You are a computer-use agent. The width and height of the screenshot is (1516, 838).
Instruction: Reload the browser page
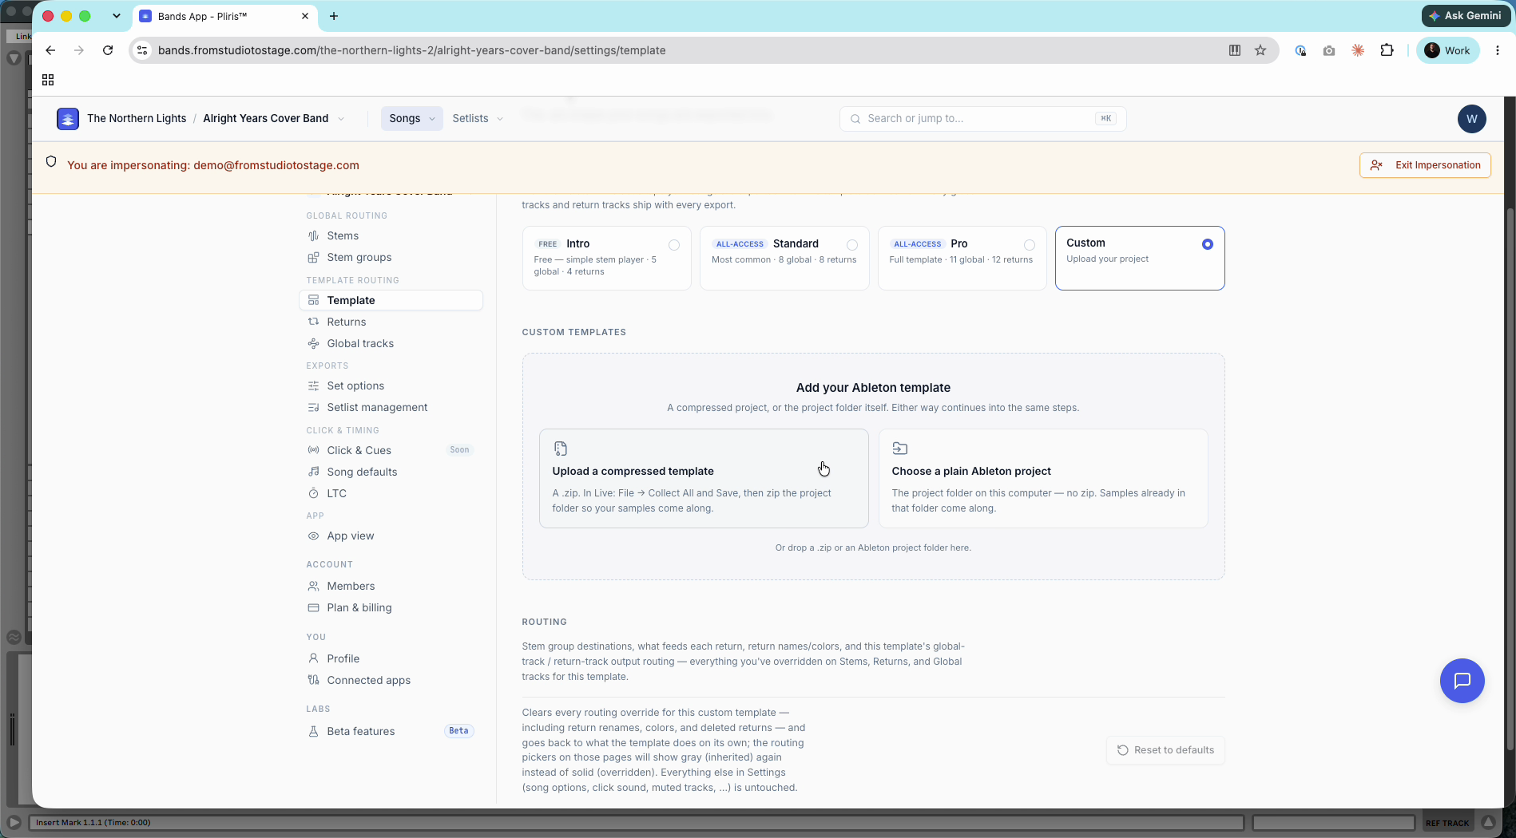[x=108, y=50]
